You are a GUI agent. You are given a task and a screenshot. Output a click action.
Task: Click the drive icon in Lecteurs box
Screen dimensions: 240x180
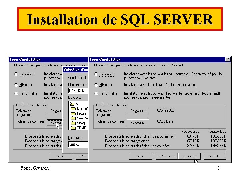(x=72, y=144)
